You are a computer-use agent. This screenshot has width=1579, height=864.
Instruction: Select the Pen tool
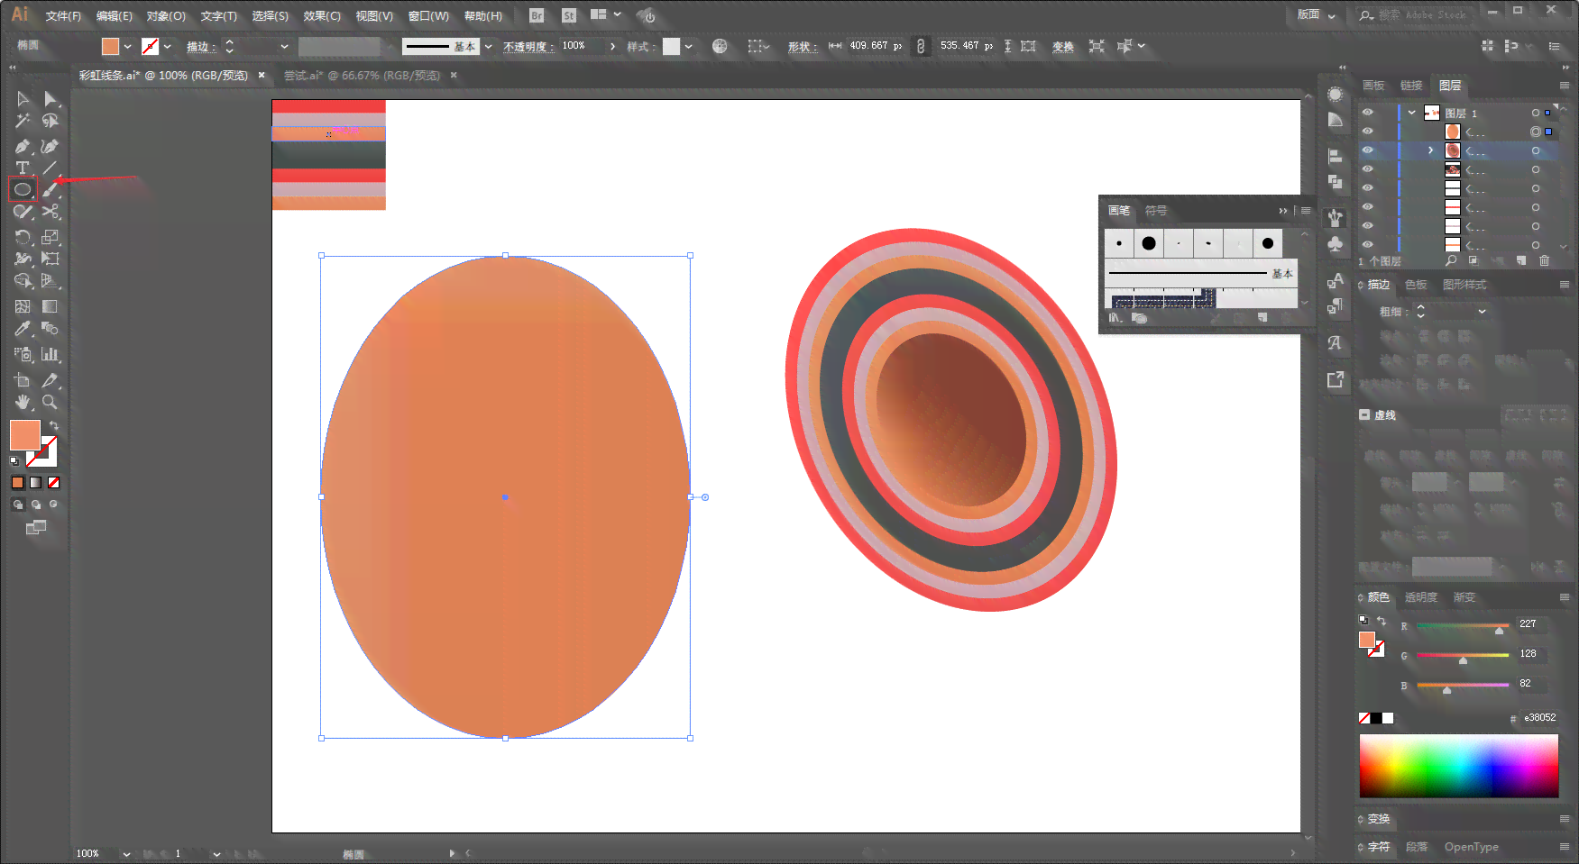pos(23,146)
